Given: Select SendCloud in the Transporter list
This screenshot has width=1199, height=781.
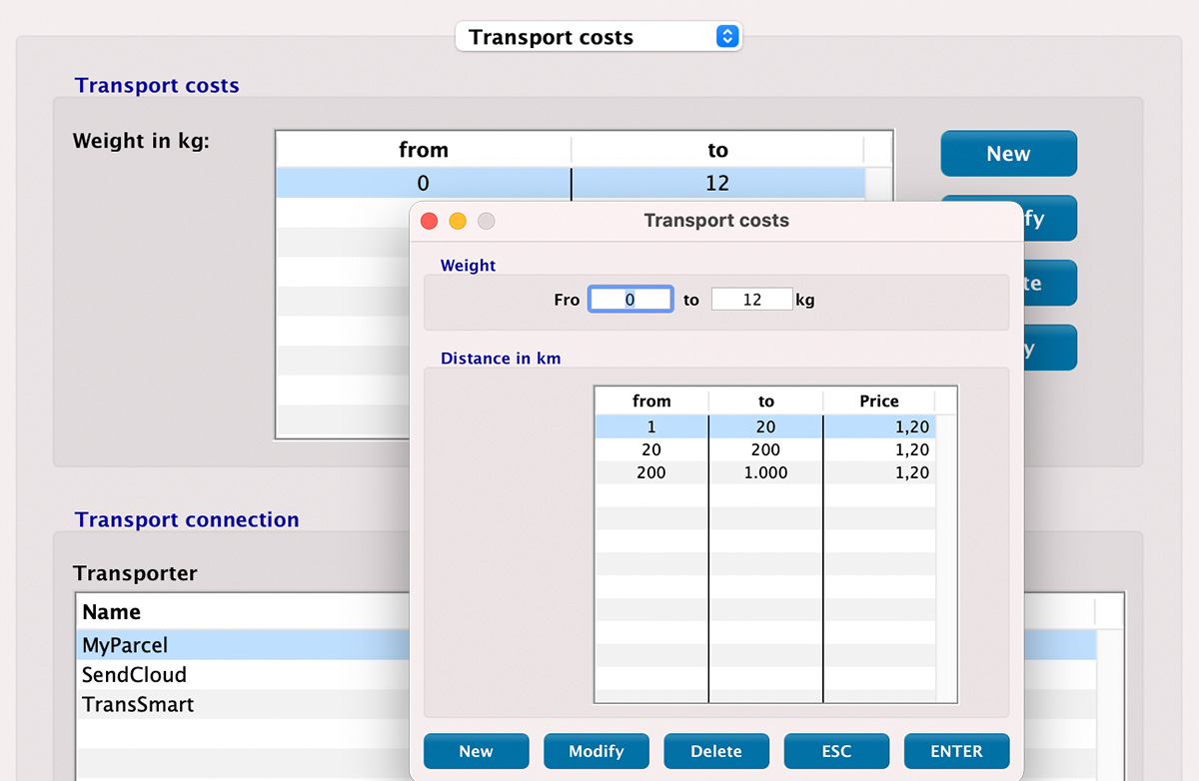Looking at the screenshot, I should click(x=200, y=674).
